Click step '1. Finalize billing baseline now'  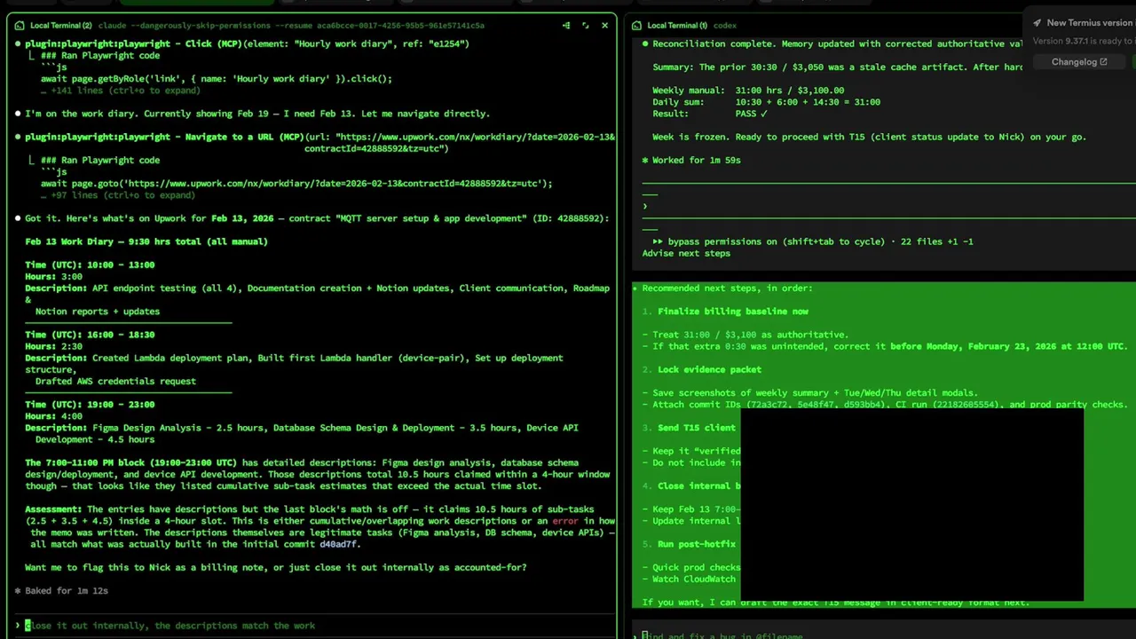[725, 312]
